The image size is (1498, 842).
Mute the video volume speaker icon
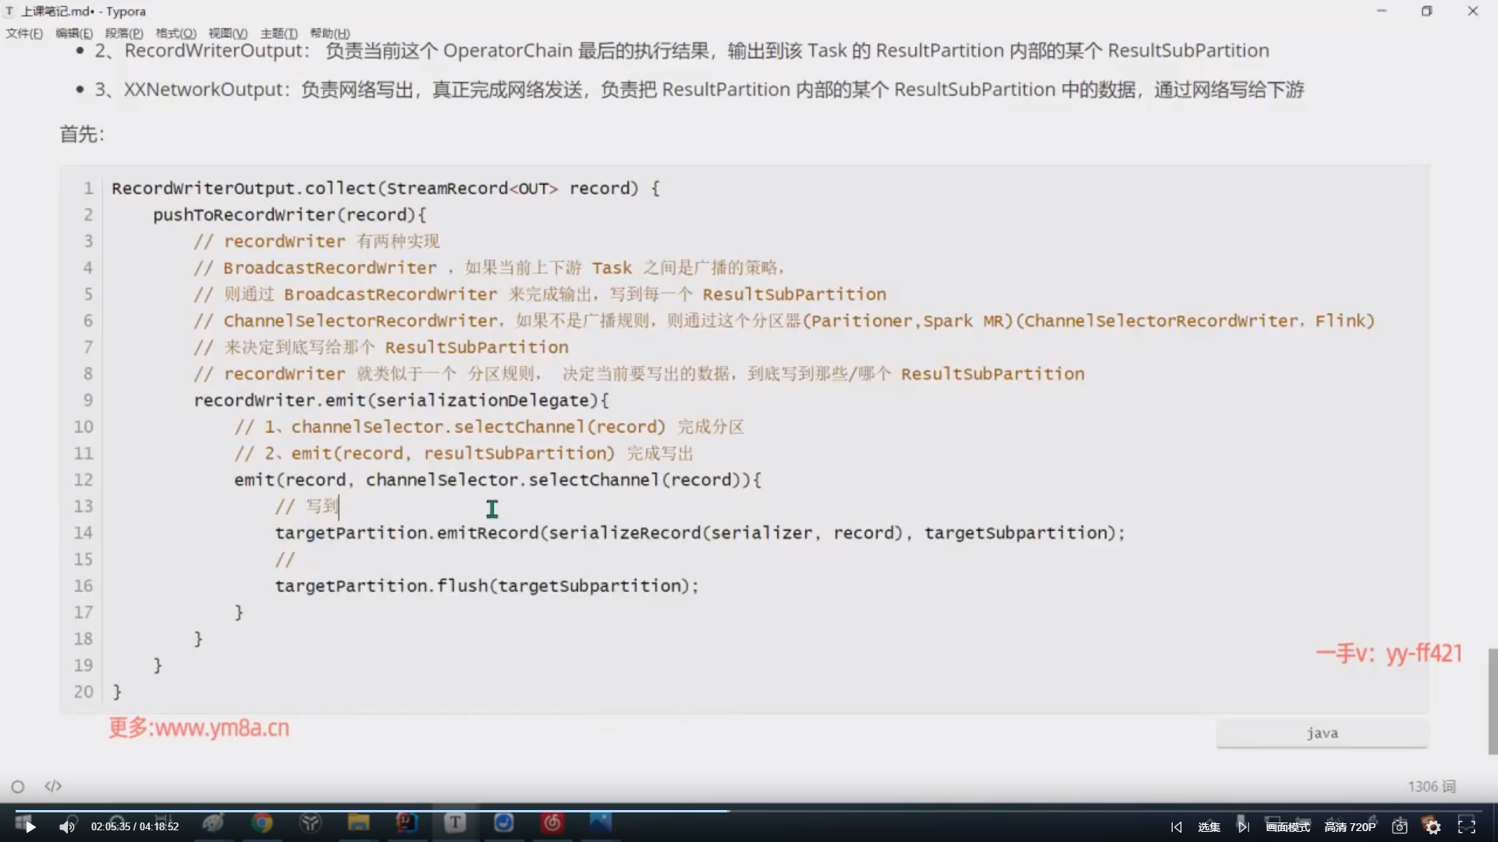67,826
